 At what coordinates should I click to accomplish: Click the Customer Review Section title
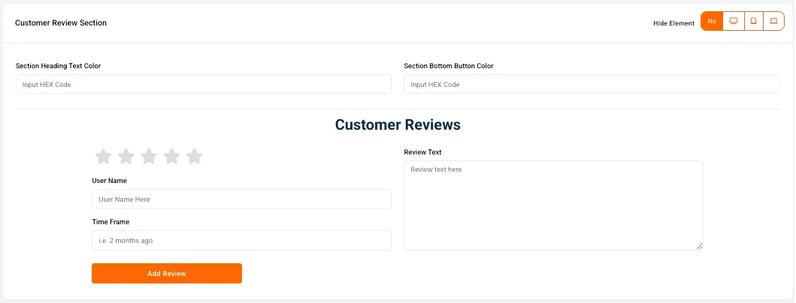click(61, 22)
